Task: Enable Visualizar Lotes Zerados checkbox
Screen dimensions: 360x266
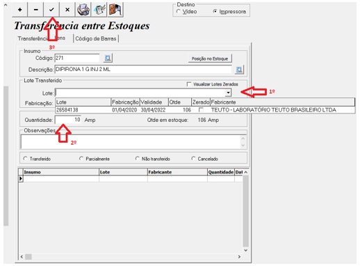Action: [x=189, y=84]
